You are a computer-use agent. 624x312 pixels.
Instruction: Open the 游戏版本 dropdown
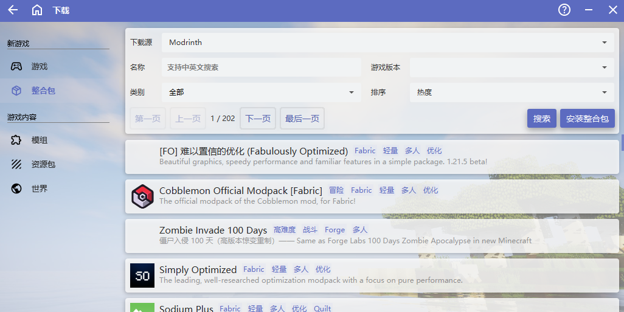511,68
